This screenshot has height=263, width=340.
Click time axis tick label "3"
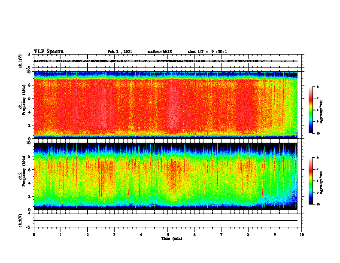tap(114, 235)
